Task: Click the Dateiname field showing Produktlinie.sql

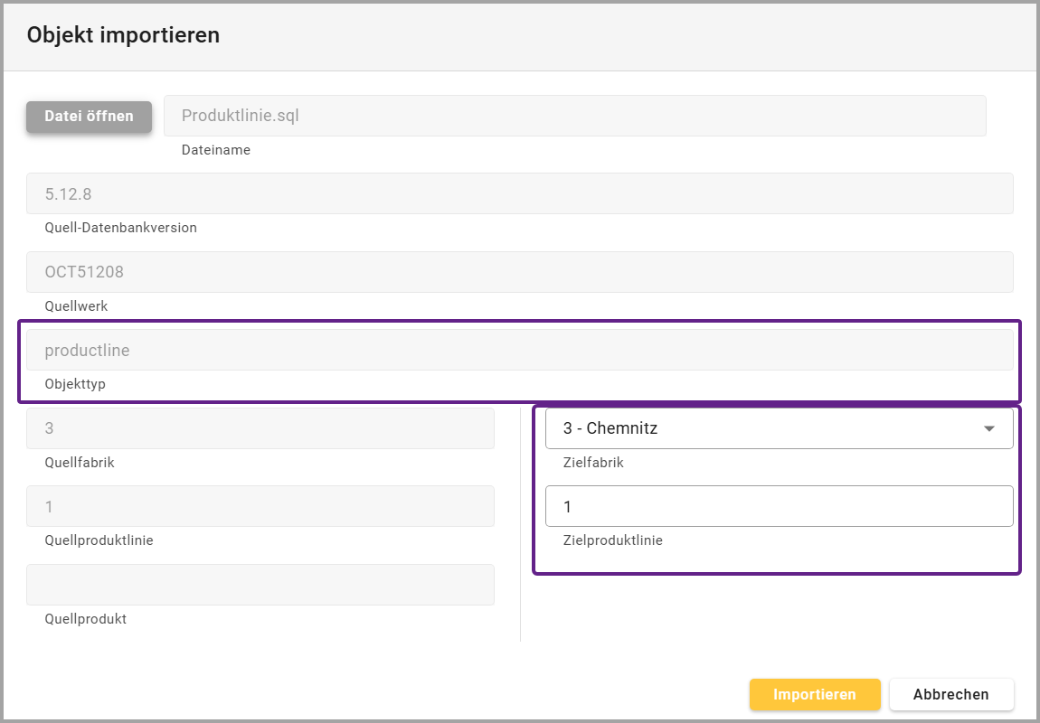Action: pyautogui.click(x=574, y=117)
